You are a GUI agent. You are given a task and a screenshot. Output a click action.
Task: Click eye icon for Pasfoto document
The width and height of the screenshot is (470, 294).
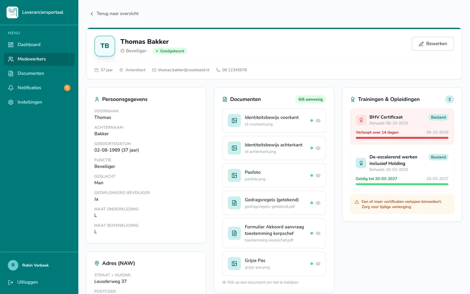point(318,176)
